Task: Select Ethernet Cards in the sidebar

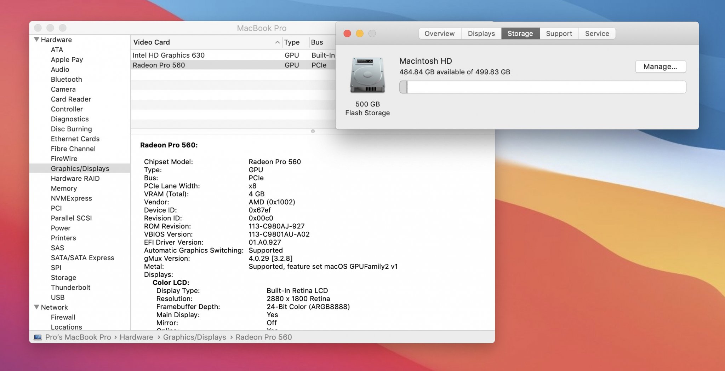Action: 75,139
